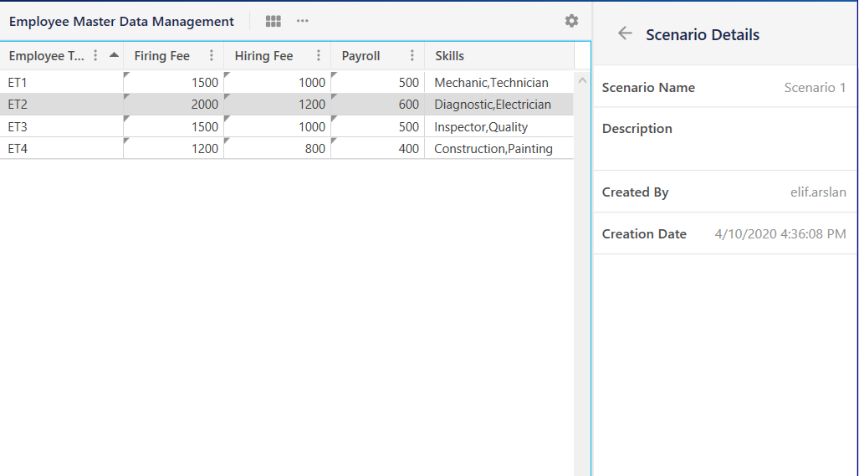Click the Scenario 1 name value
This screenshot has width=859, height=476.
pos(815,87)
